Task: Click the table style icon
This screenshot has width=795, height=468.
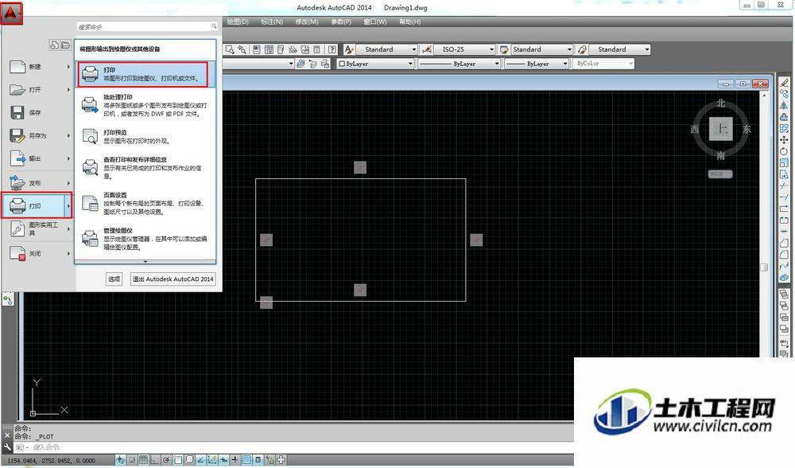Action: click(x=504, y=49)
